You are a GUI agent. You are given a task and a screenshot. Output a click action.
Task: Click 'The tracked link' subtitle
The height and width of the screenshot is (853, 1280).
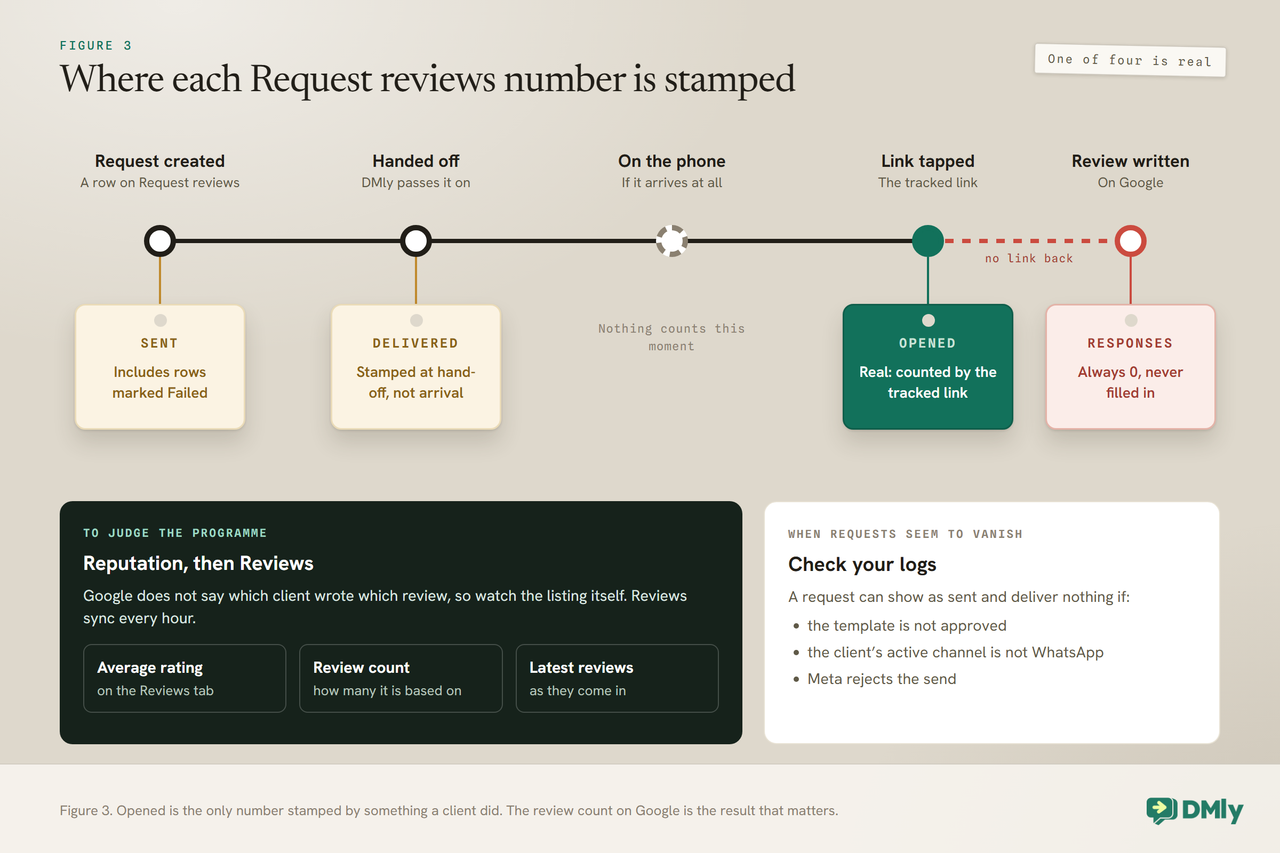click(x=928, y=183)
